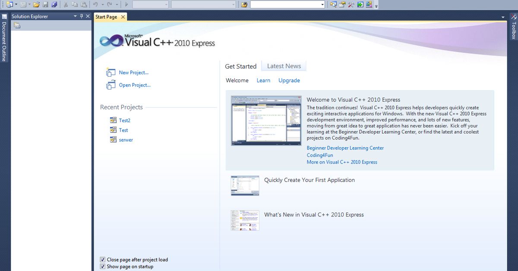
Task: Disable Show page on startup
Action: 103,266
